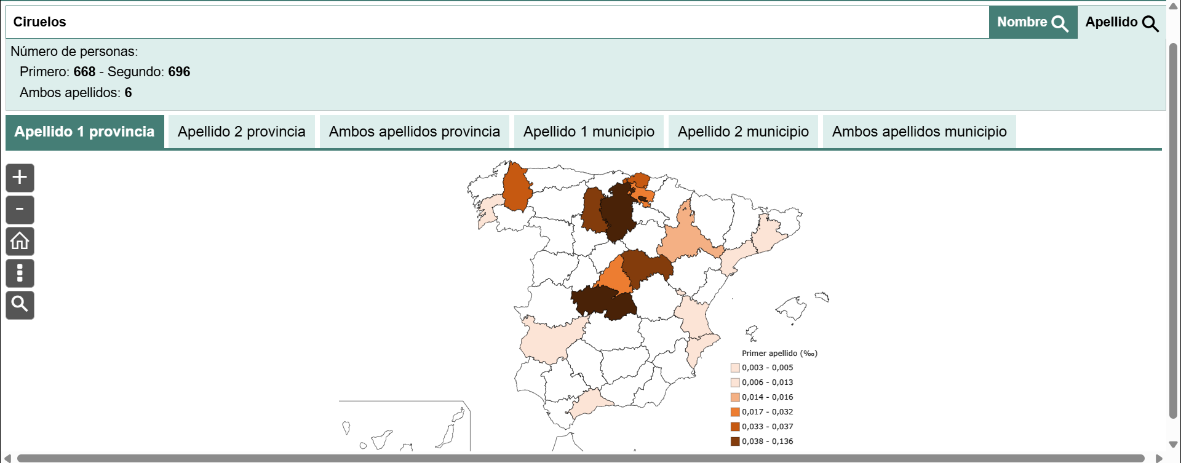The image size is (1181, 463).
Task: Click the Número de personas label
Action: tap(74, 52)
